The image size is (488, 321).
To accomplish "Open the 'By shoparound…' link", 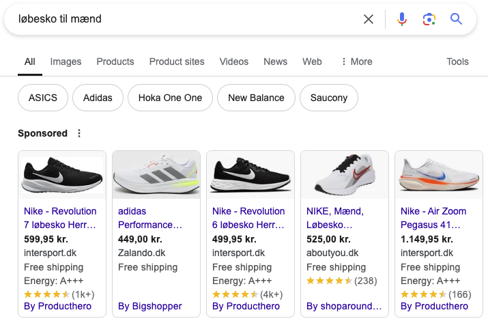I will (x=344, y=306).
